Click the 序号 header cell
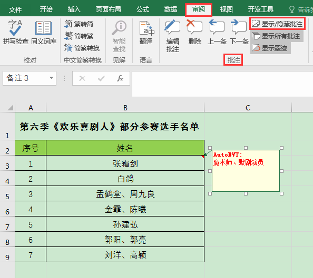The image size is (313, 278). tap(31, 148)
